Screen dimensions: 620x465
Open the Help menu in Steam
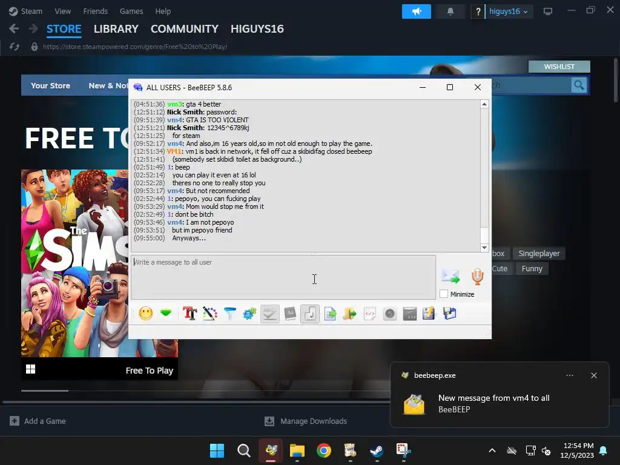pyautogui.click(x=163, y=11)
